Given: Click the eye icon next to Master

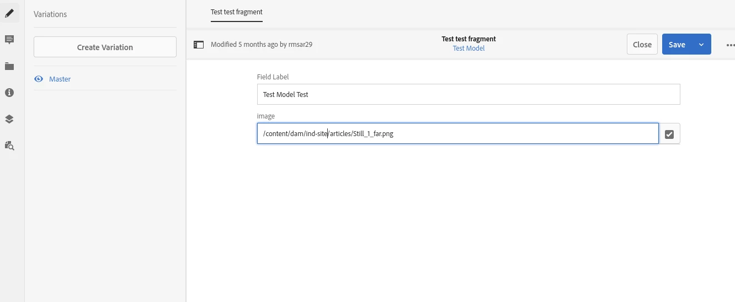Looking at the screenshot, I should point(39,79).
